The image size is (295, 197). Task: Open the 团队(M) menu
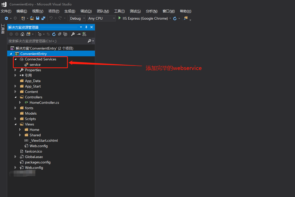(x=103, y=11)
